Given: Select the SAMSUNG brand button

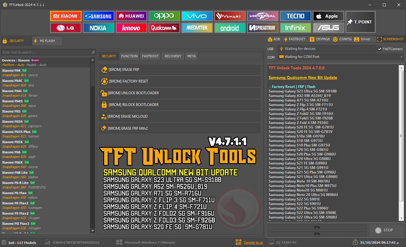Looking at the screenshot, I should [98, 16].
